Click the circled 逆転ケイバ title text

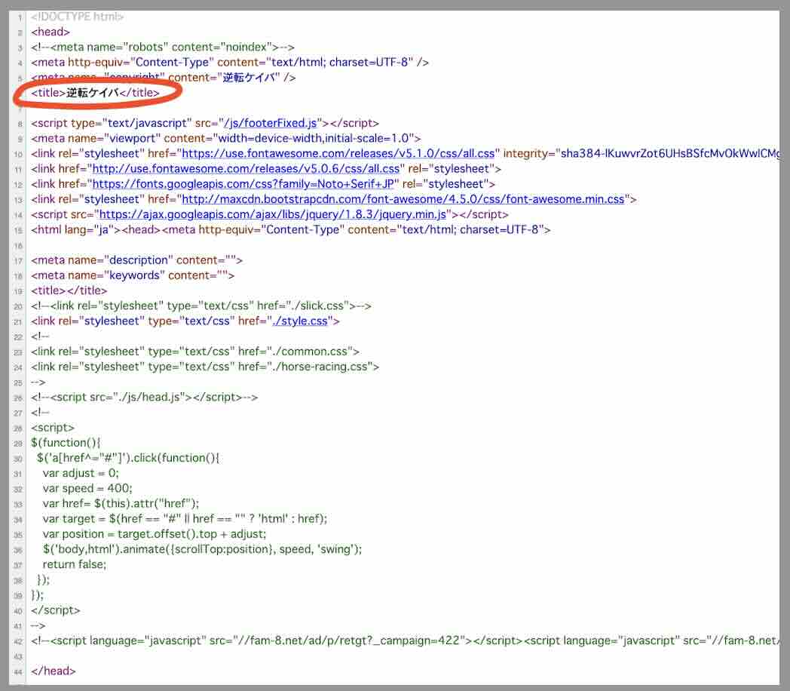pyautogui.click(x=92, y=93)
